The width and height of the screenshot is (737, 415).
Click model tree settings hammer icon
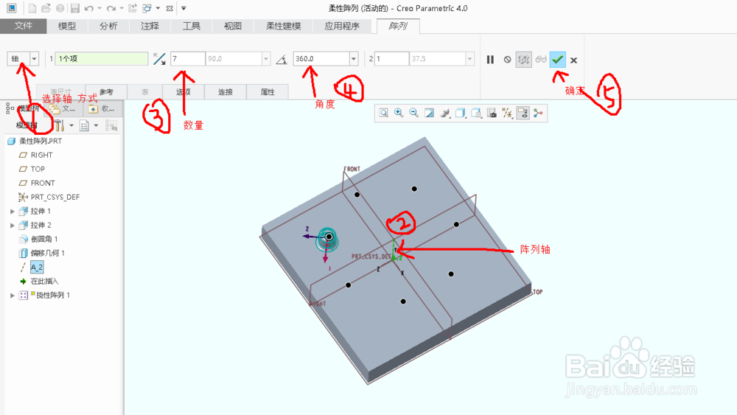tap(59, 125)
